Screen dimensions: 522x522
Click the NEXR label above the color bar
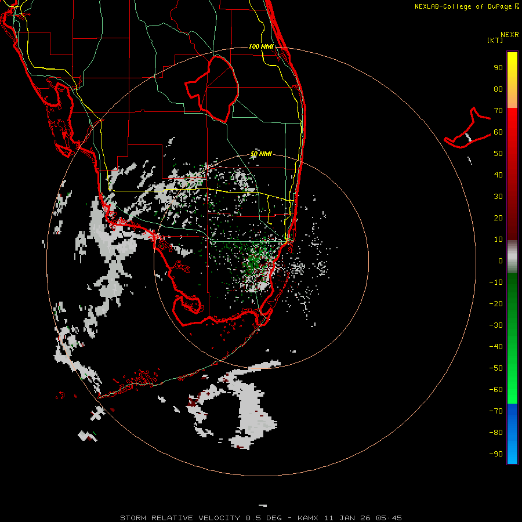pyautogui.click(x=510, y=35)
